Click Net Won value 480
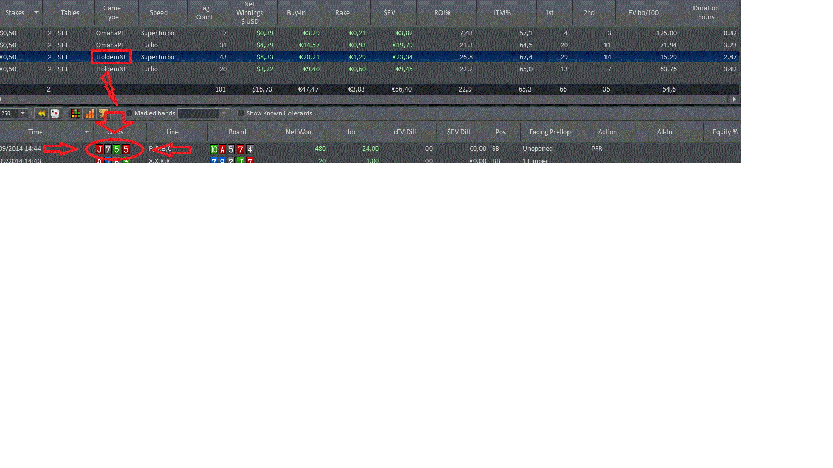The image size is (833, 468). click(320, 148)
